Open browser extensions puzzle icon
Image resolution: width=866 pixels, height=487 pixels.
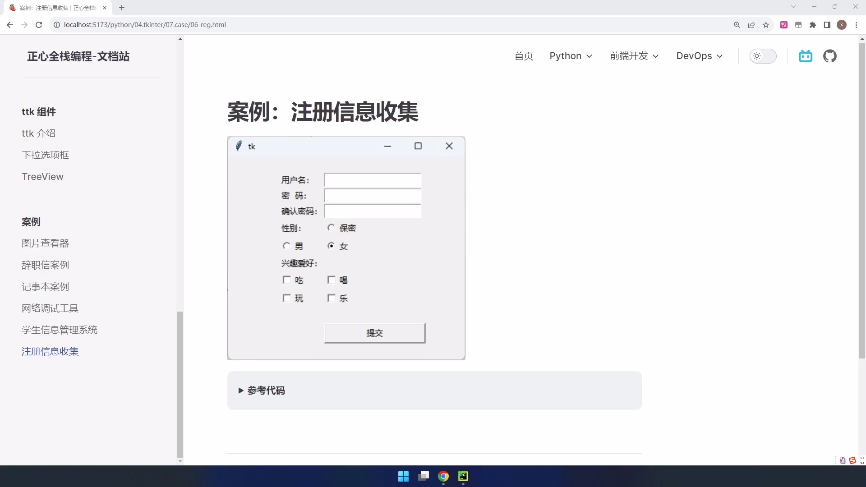[813, 25]
